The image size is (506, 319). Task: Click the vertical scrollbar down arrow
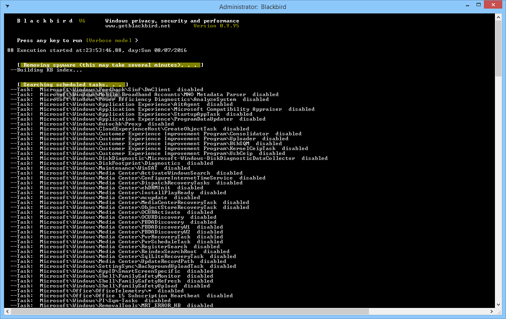[498, 304]
